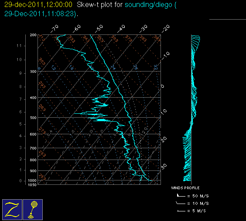This screenshot has width=246, height=221.
Task: Click the Skew-t plot for title text
Action: click(99, 5)
